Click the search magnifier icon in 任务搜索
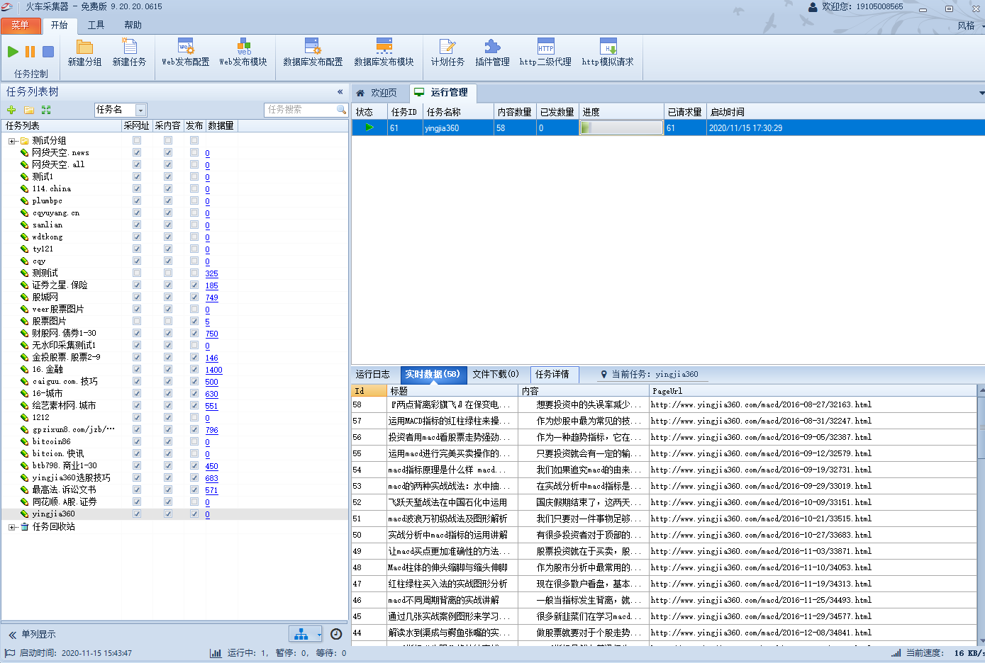This screenshot has width=985, height=663. [x=341, y=110]
